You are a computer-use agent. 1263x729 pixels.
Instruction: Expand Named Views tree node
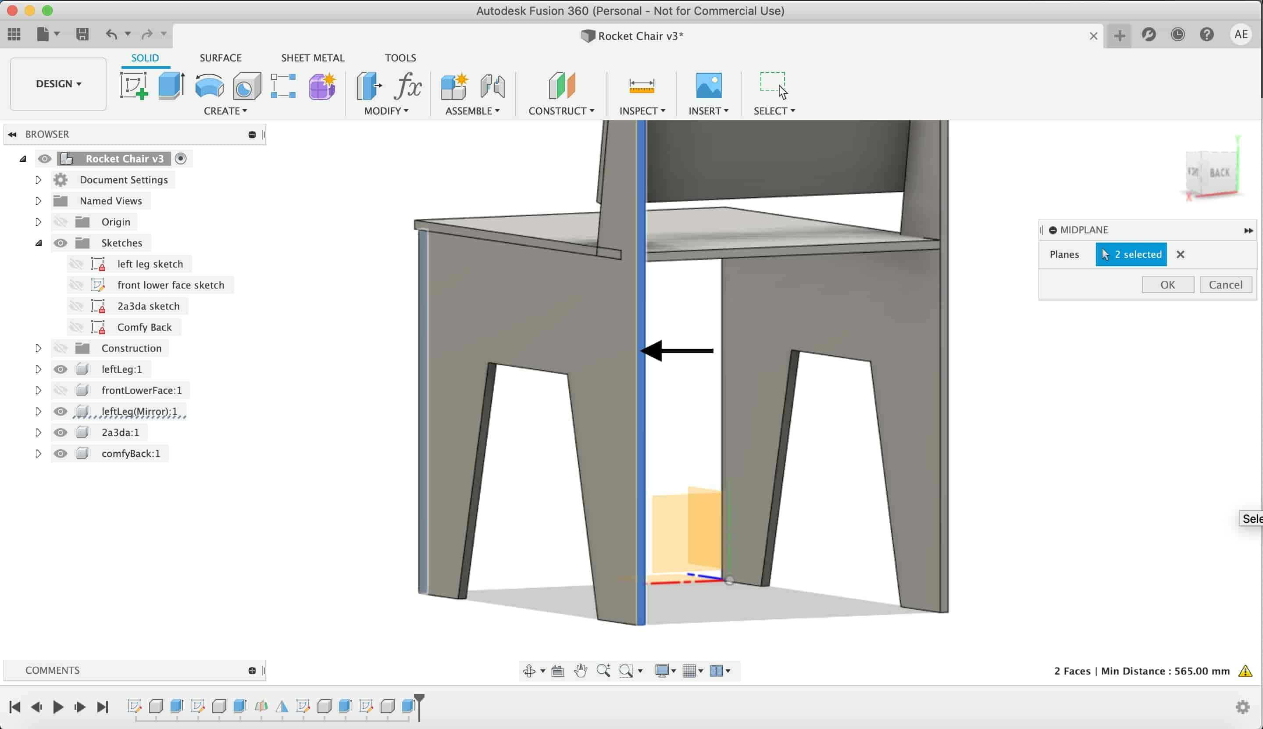point(38,201)
